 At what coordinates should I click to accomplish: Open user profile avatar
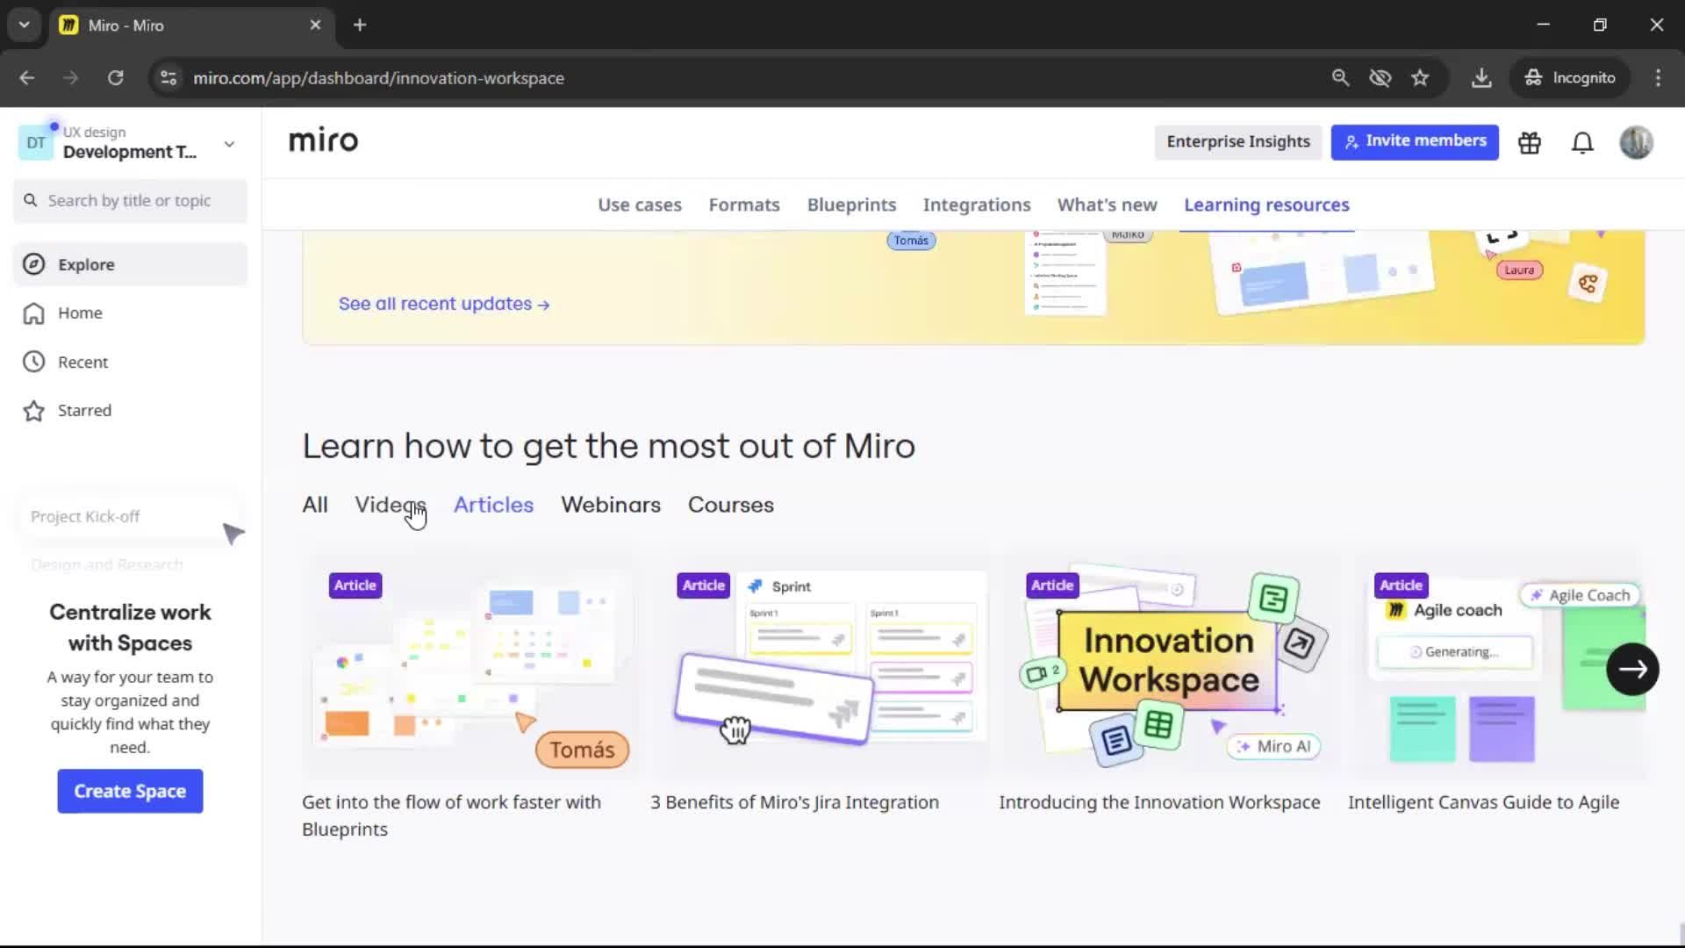[1636, 142]
